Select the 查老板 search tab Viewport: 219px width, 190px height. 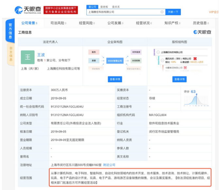[104, 7]
